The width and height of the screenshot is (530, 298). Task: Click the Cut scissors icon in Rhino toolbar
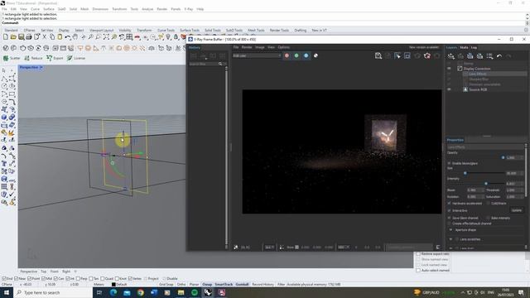click(x=44, y=37)
